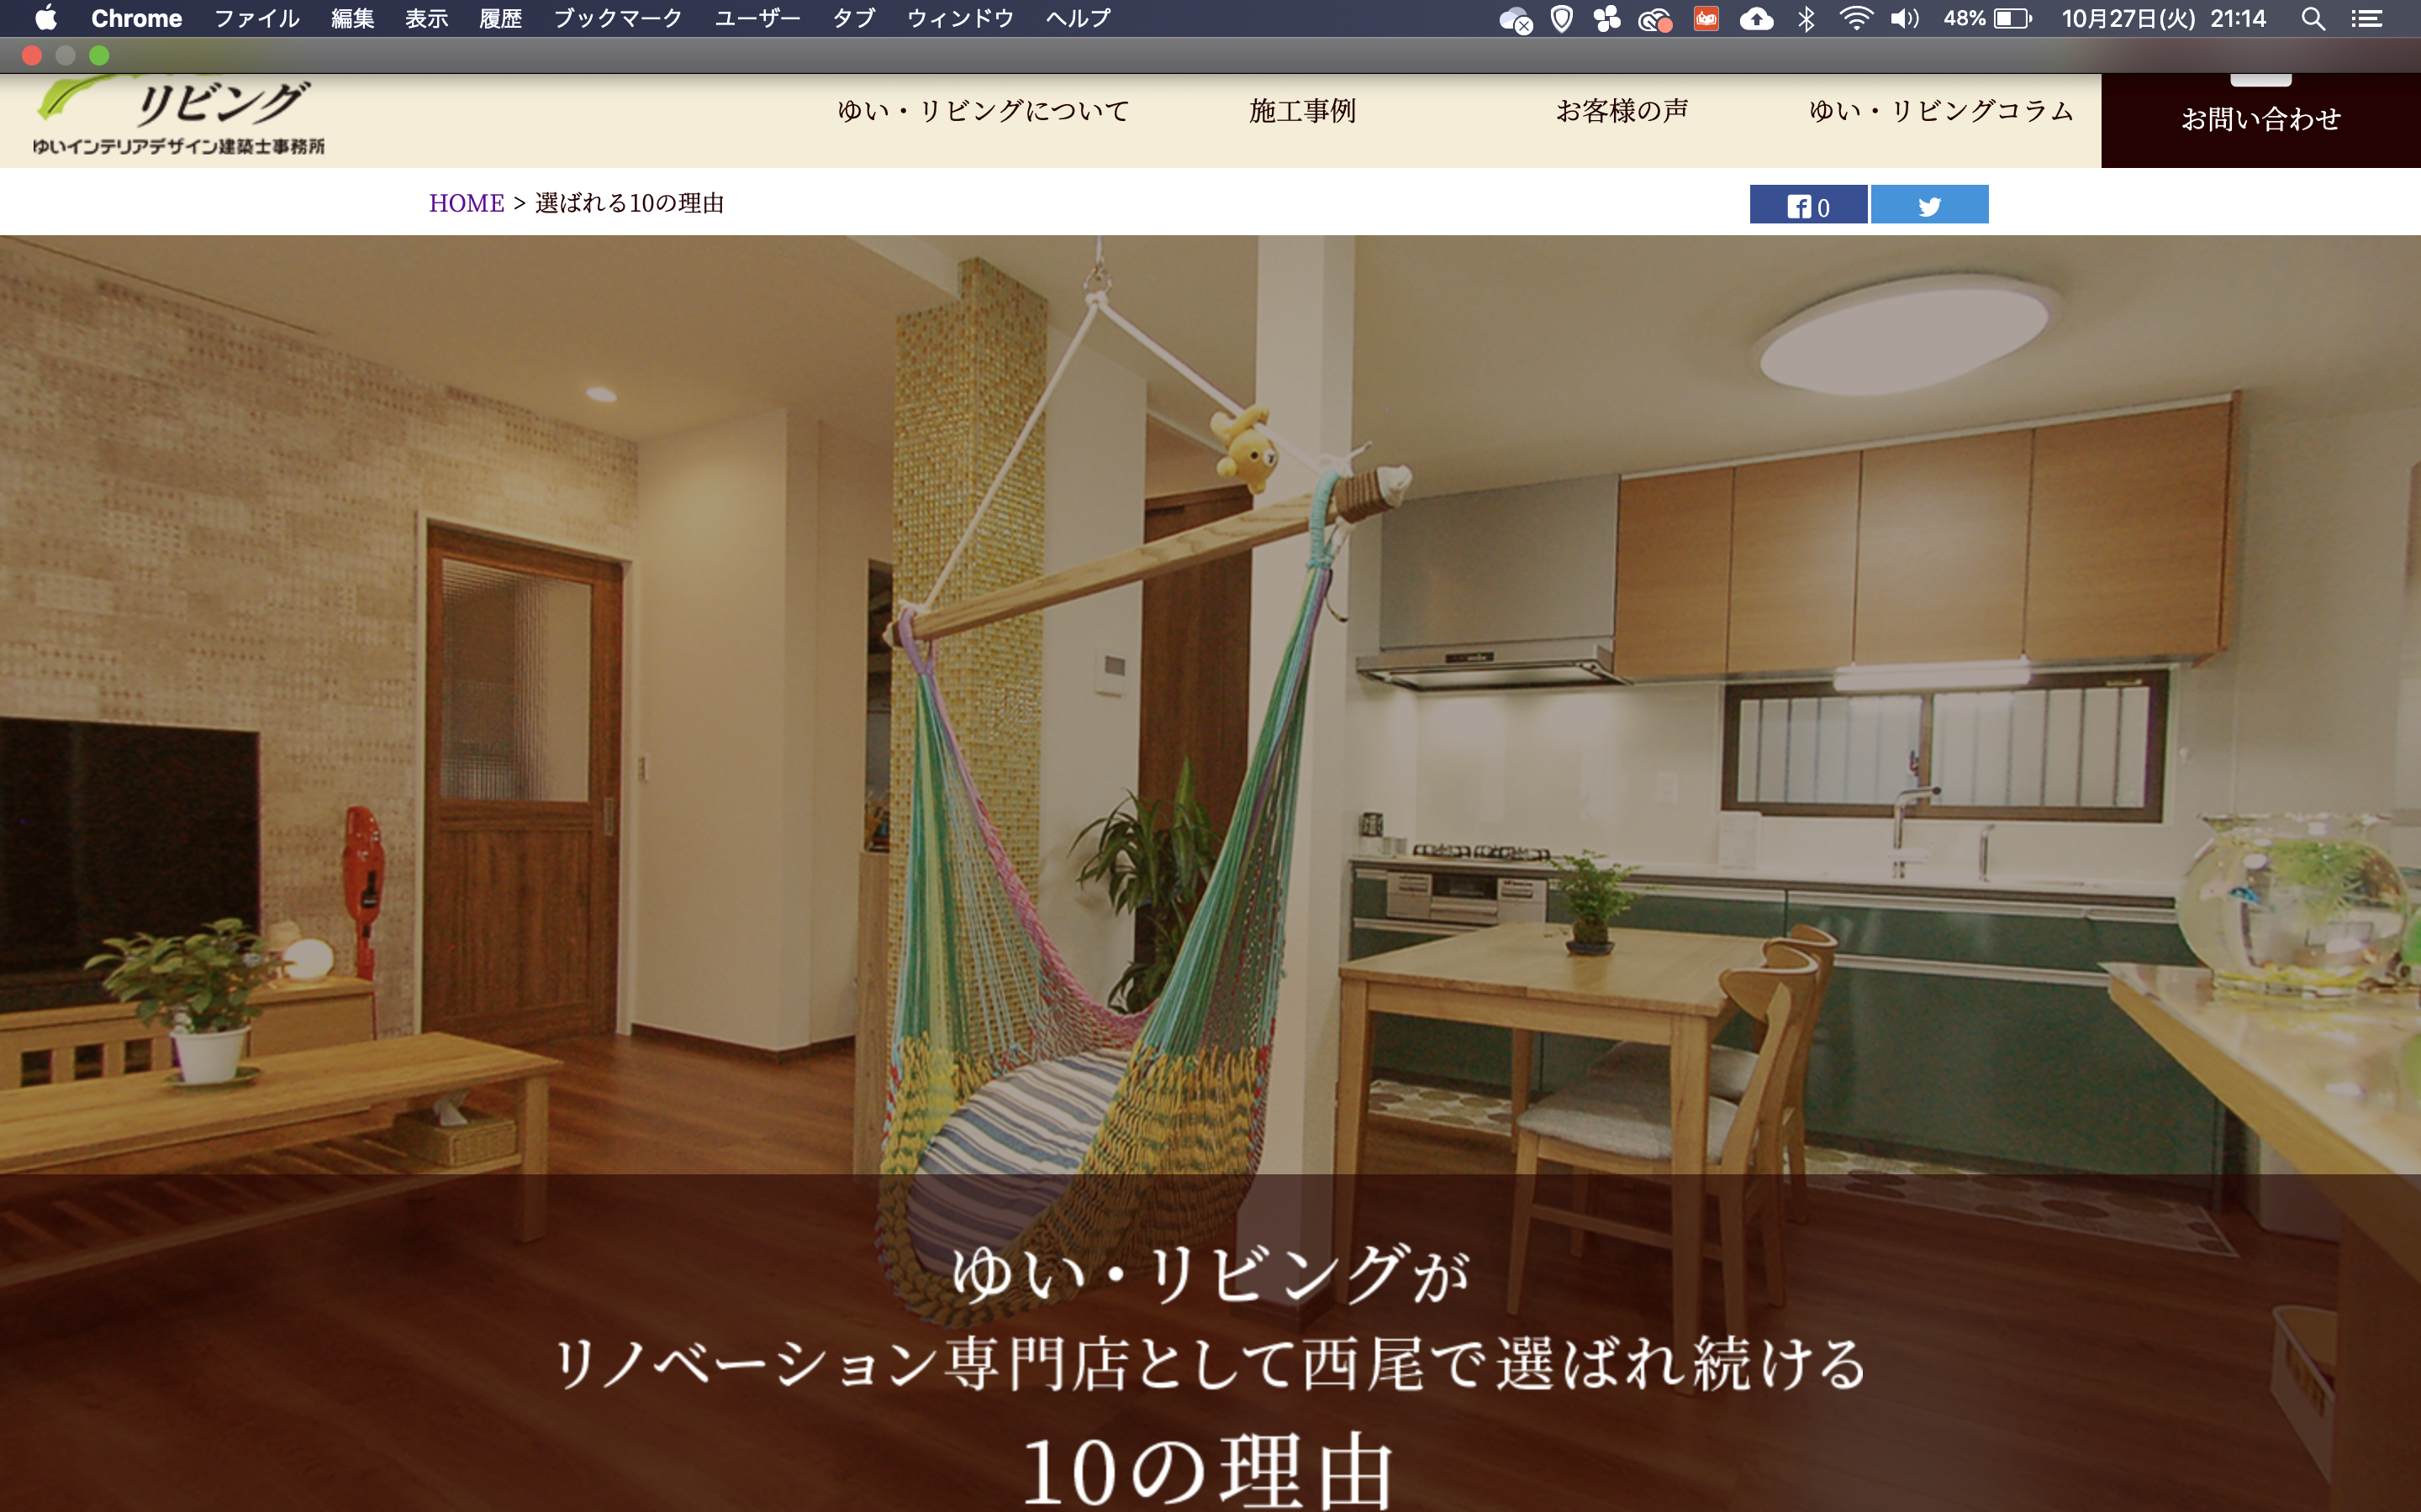This screenshot has height=1512, width=2421.
Task: Open the volume control in menu bar
Action: pos(1904,18)
